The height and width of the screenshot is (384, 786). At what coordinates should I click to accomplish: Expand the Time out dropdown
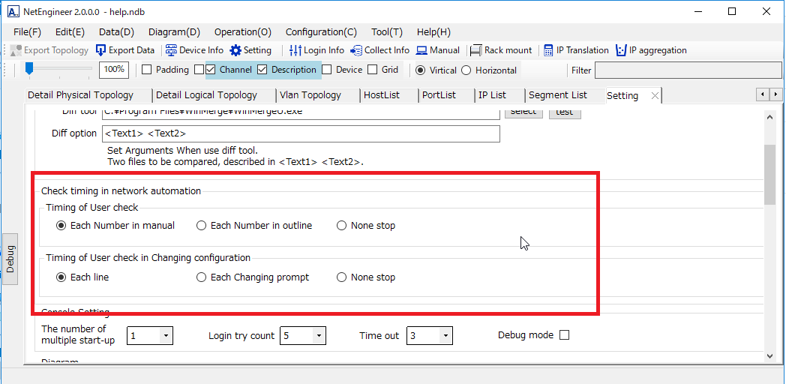[x=445, y=336]
